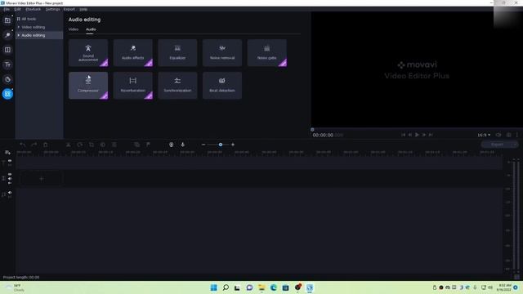This screenshot has width=523, height=294.
Task: Open the Noise removal tool
Action: [x=222, y=52]
